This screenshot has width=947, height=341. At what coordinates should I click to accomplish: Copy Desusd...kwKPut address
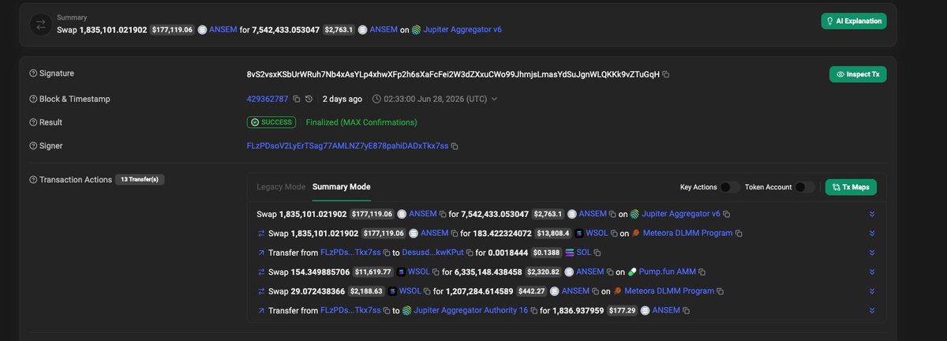[x=469, y=253]
